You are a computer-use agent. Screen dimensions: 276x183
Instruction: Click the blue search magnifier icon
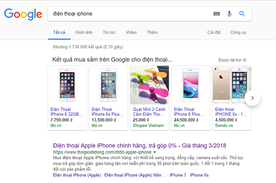pyautogui.click(x=242, y=14)
